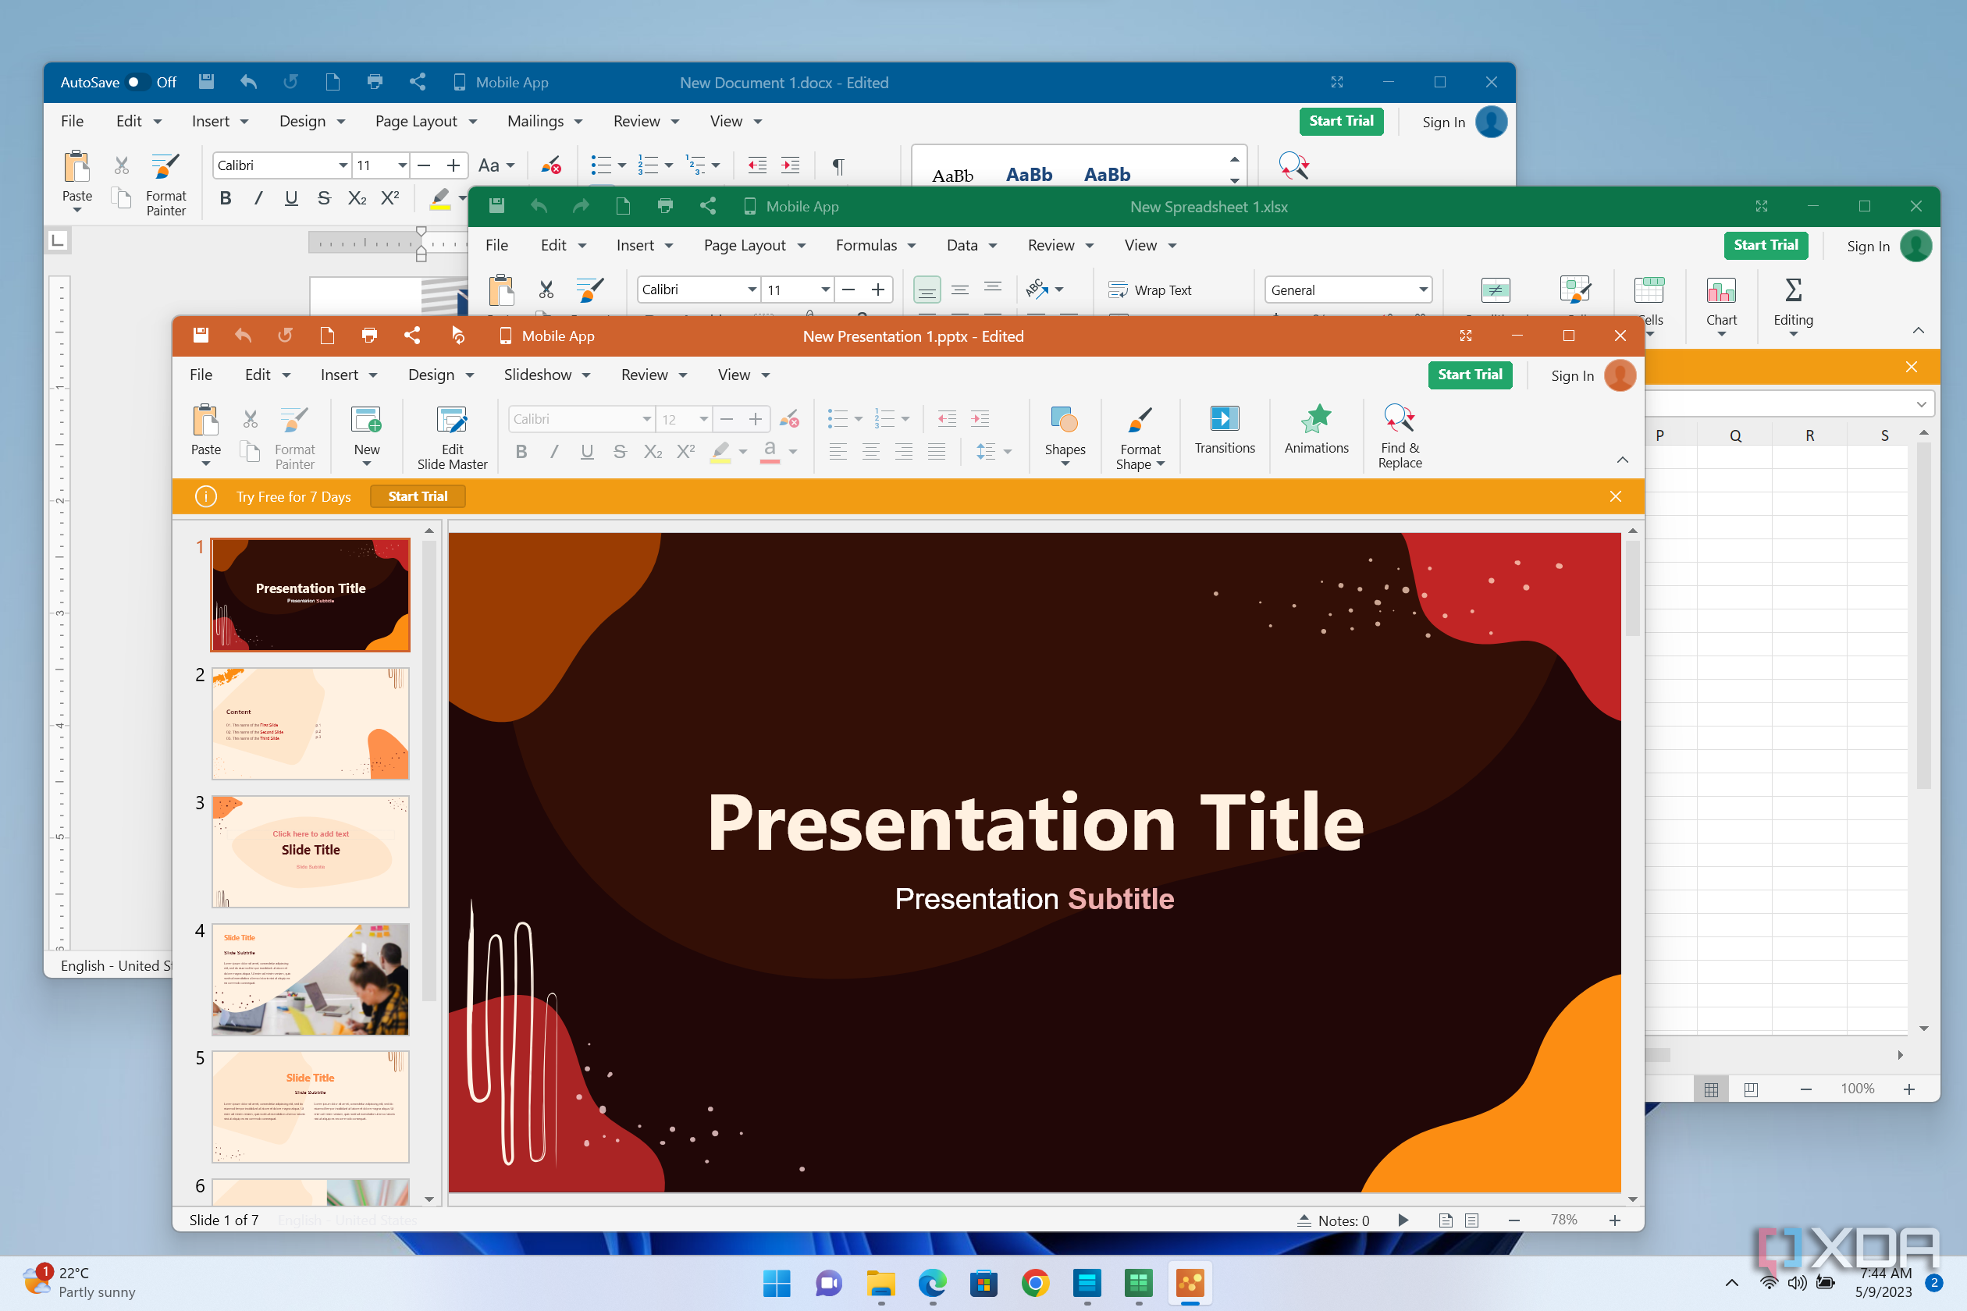Click the Format Painter icon in the document window
This screenshot has width=1967, height=1311.
[x=165, y=166]
